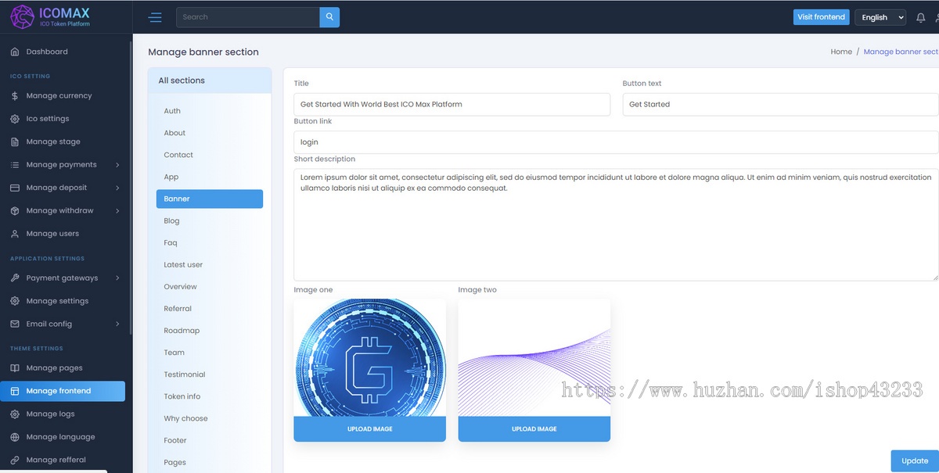Image resolution: width=939 pixels, height=473 pixels.
Task: Expand the Manage payments chevron
Action: tap(117, 165)
